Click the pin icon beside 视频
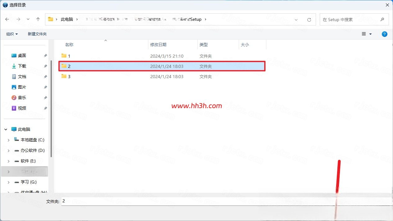Image resolution: width=393 pixels, height=221 pixels. (x=45, y=108)
